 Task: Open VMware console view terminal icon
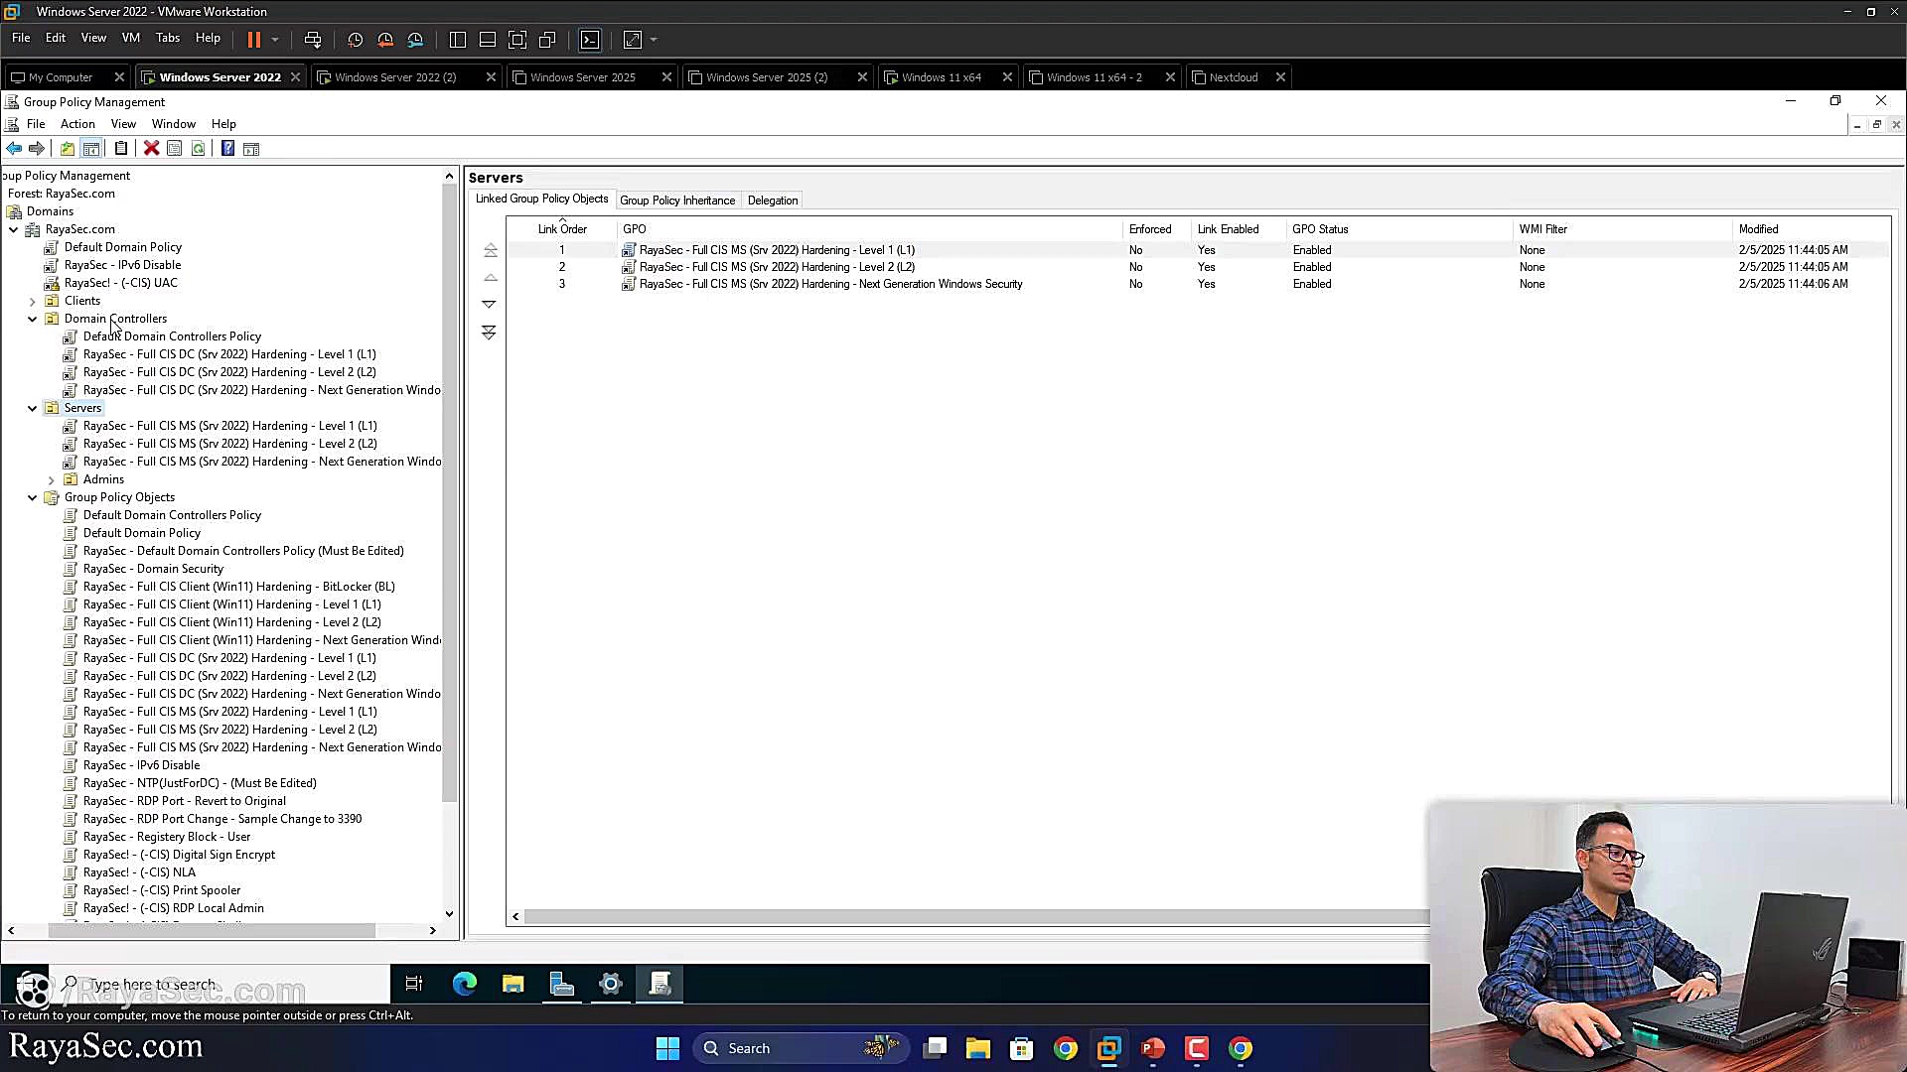point(590,40)
